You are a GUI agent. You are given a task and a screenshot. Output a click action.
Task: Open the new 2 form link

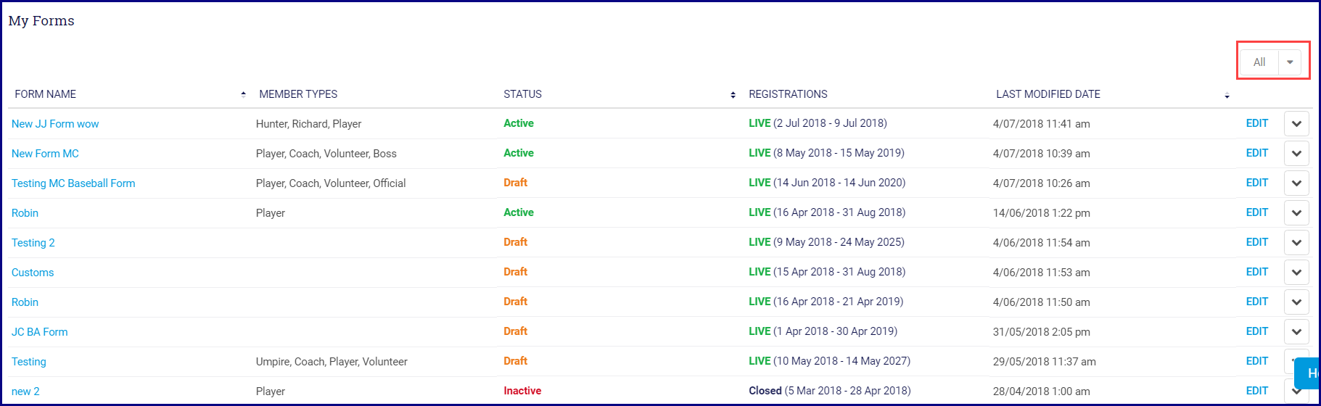pos(25,391)
